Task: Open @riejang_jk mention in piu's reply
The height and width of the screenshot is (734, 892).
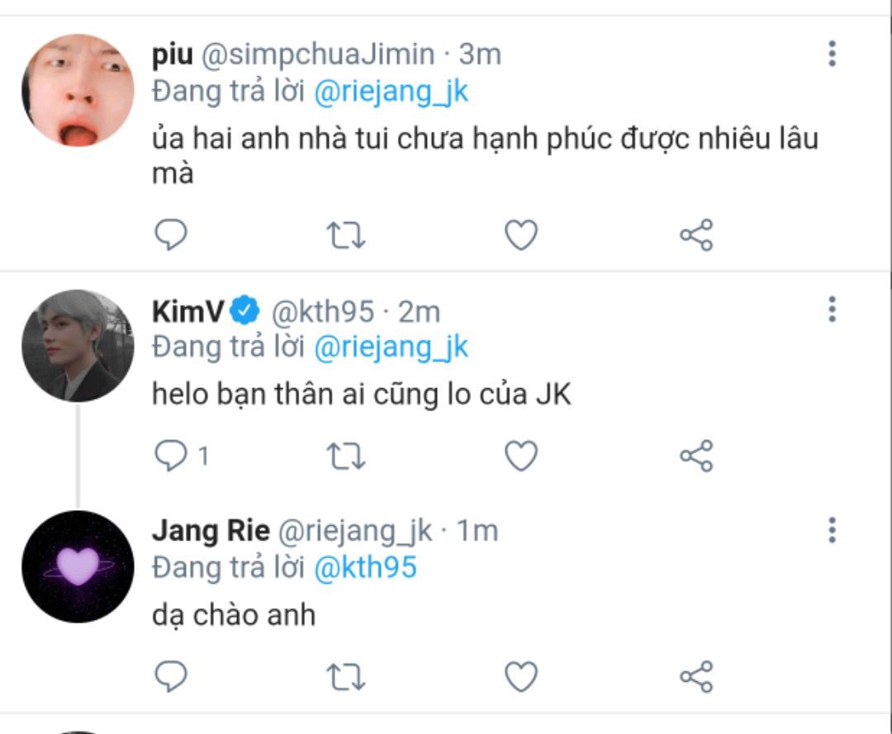Action: [391, 92]
